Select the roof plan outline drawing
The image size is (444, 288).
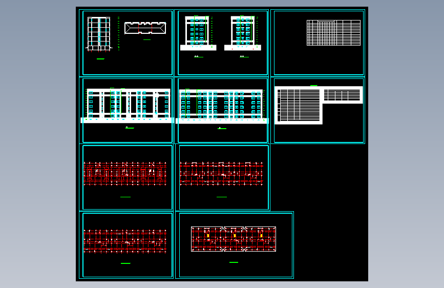tap(145, 28)
